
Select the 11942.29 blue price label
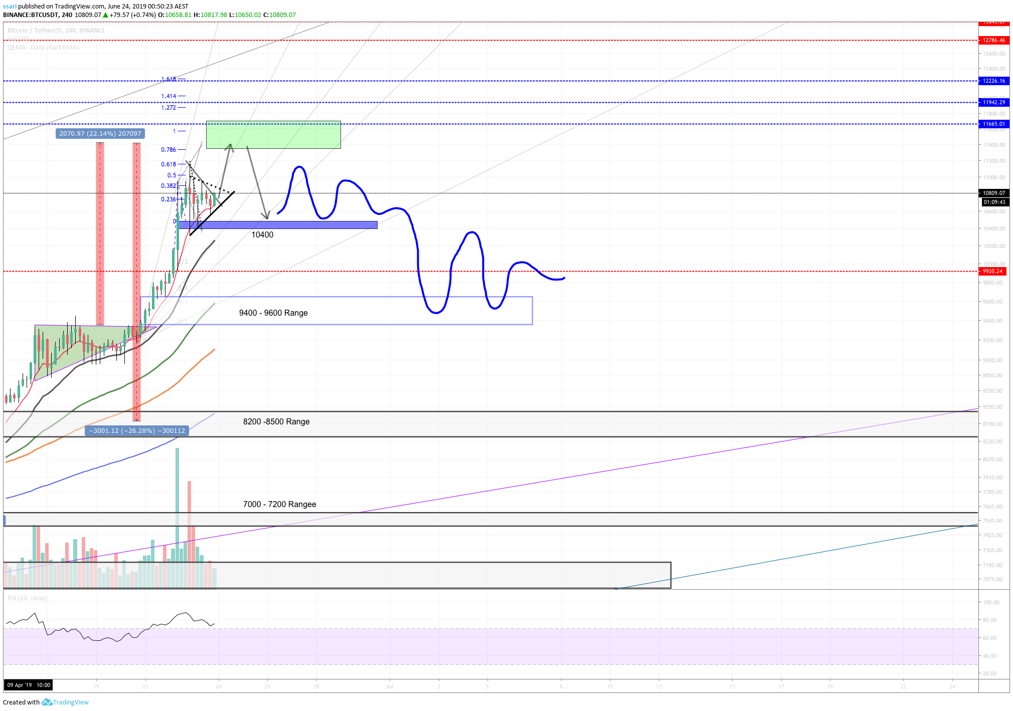993,102
